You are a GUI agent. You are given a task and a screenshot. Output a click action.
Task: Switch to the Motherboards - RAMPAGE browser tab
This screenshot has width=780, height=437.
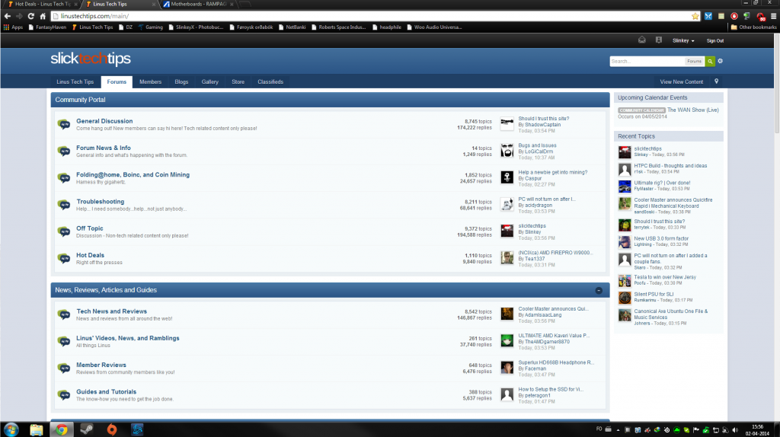click(198, 4)
